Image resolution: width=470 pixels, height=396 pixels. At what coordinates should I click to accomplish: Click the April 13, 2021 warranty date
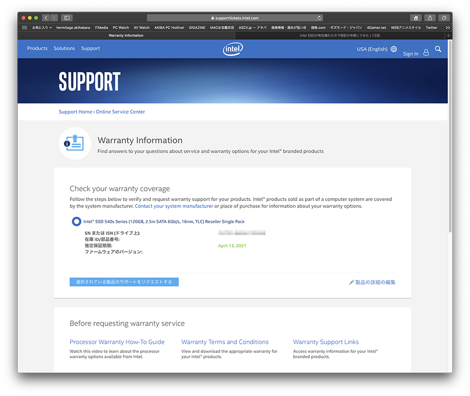click(232, 246)
